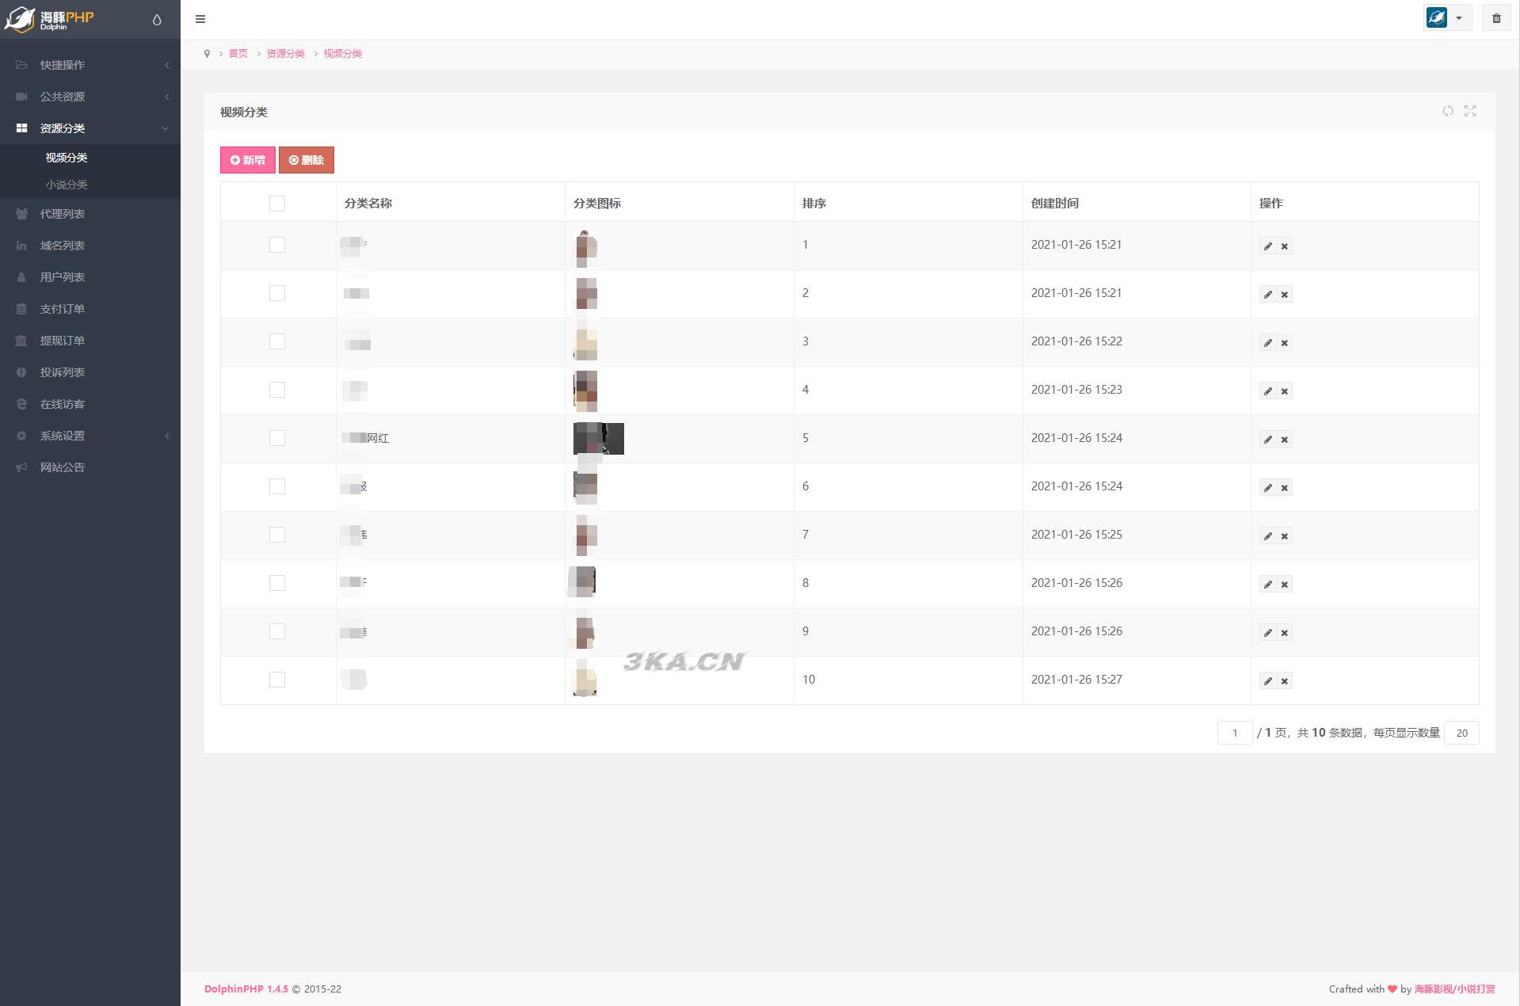Viewport: 1520px width, 1006px height.
Task: Select the checkbox in the 网红 row
Action: pyautogui.click(x=277, y=438)
